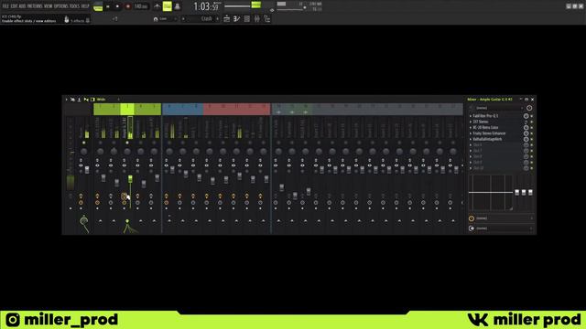Toggle the metronome icon
Image resolution: width=586 pixels, height=329 pixels.
[157, 6]
